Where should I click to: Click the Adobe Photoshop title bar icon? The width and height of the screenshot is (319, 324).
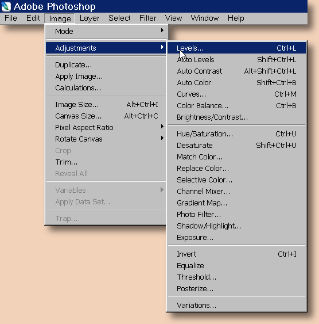6,6
